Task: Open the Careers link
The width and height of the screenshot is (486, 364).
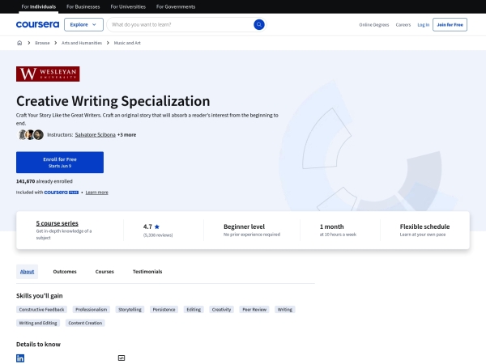Action: 403,25
